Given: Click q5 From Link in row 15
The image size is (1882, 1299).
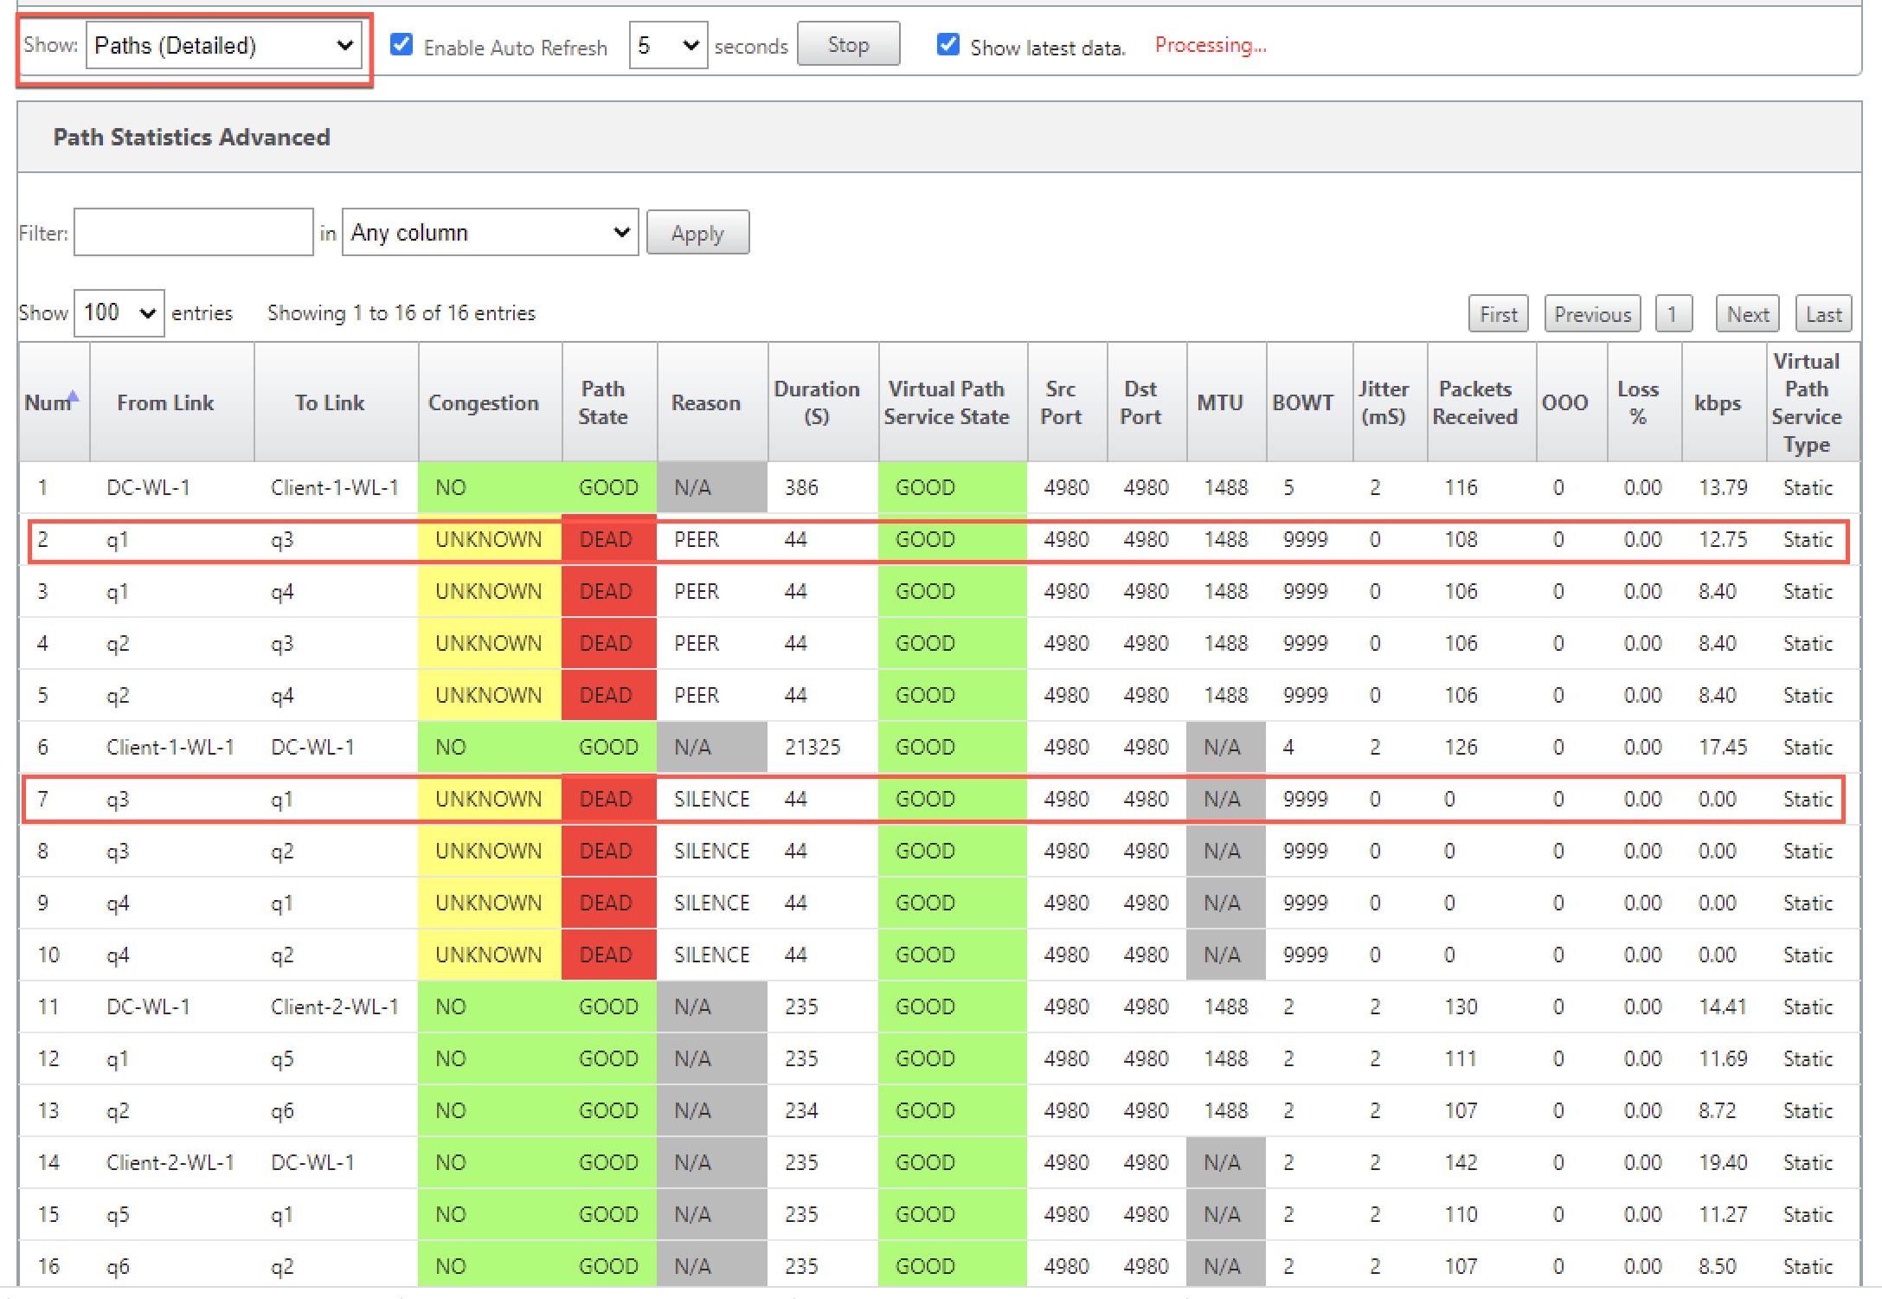Looking at the screenshot, I should click(x=118, y=1215).
